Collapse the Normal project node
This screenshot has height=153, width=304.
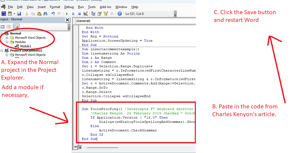pyautogui.click(x=2, y=33)
